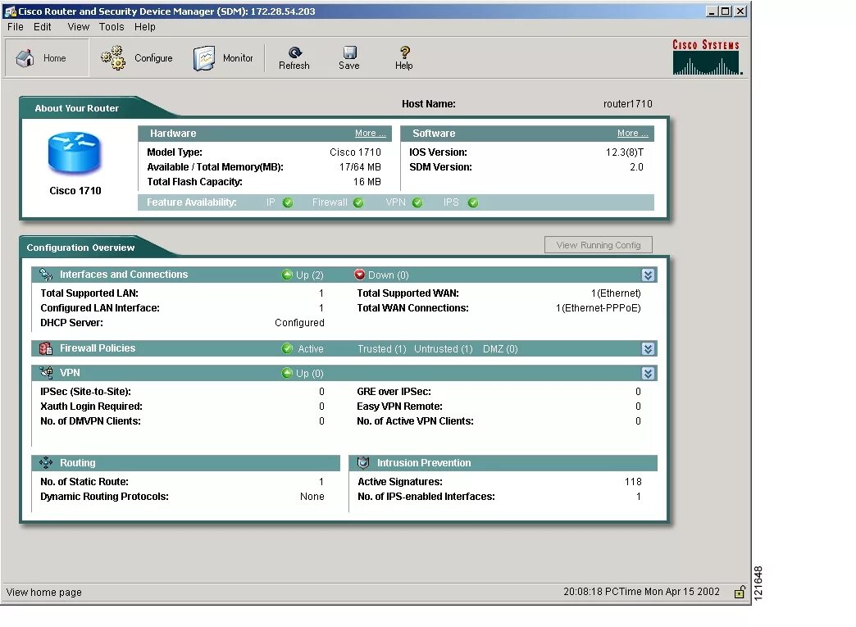This screenshot has width=856, height=627.
Task: Click the VPN feature availability check icon
Action: (x=417, y=203)
